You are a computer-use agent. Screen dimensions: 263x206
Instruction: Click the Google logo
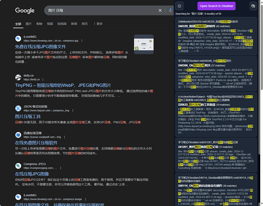(x=25, y=10)
